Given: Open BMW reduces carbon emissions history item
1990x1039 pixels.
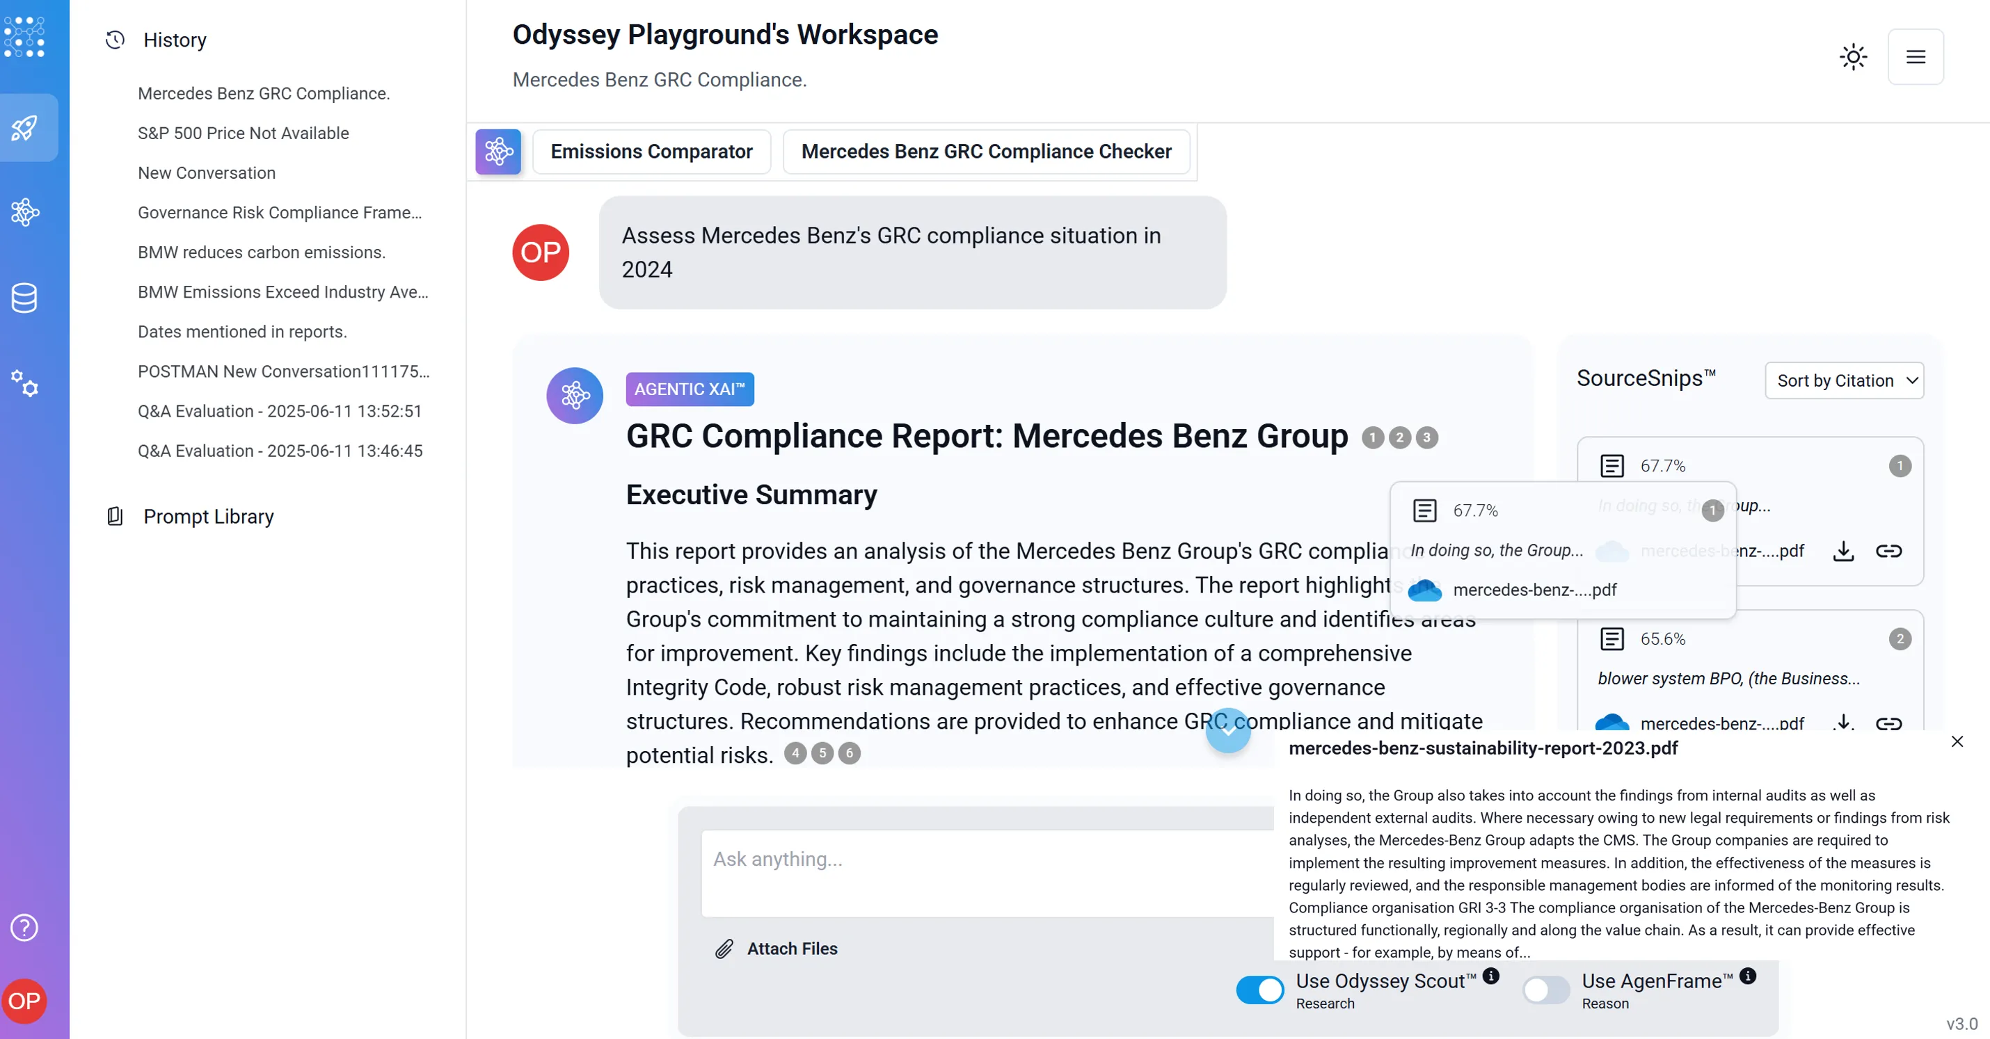Looking at the screenshot, I should point(261,252).
